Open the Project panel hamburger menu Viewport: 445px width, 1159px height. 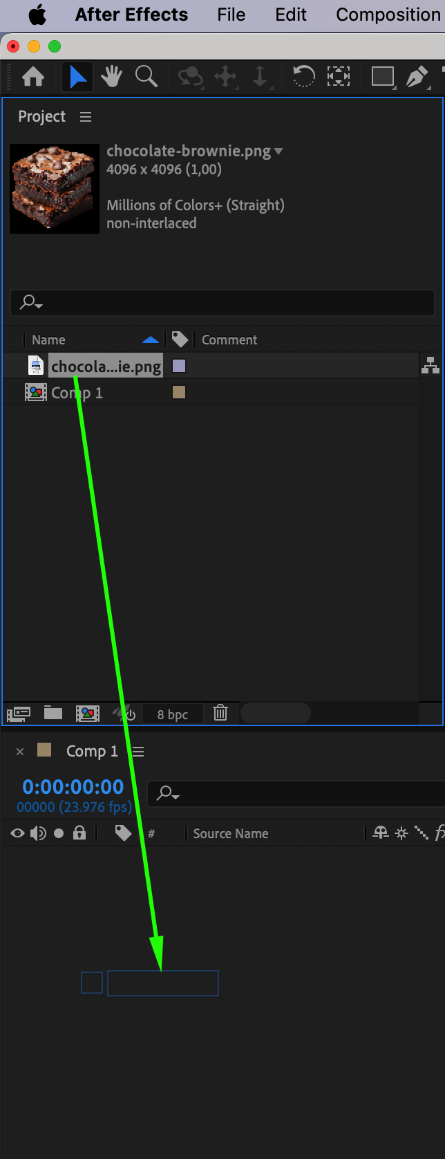pyautogui.click(x=86, y=117)
